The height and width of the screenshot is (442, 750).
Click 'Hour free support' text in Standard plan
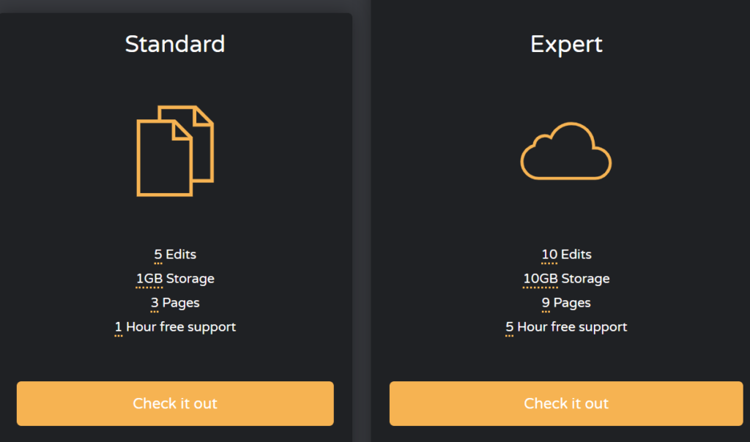(181, 327)
